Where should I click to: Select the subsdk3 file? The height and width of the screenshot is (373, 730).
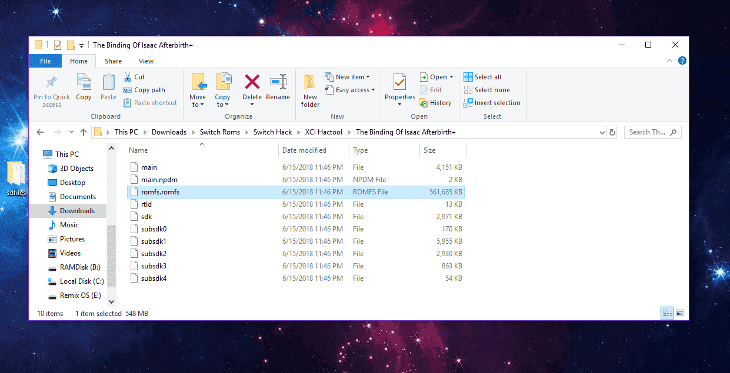point(296,266)
